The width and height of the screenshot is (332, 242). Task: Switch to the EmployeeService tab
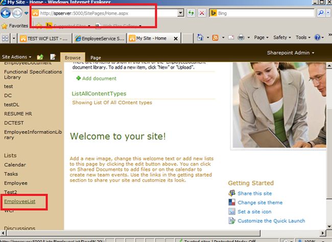click(x=99, y=38)
